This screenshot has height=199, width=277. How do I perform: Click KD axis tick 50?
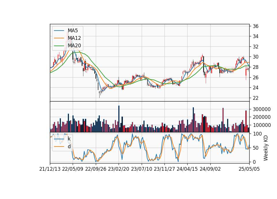point(256,148)
